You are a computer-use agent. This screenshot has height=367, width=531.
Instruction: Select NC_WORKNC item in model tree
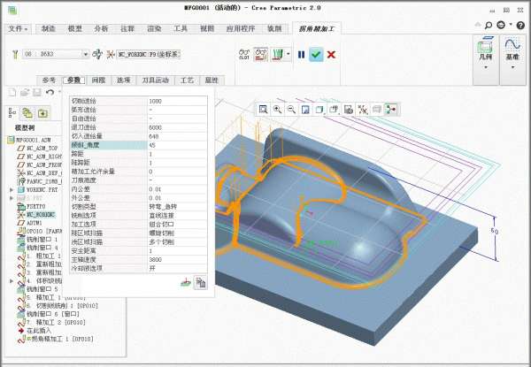click(x=40, y=214)
